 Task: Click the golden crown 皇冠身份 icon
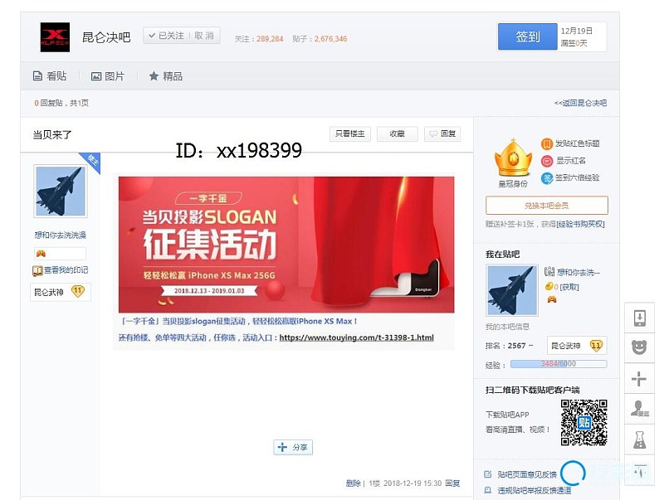tap(513, 158)
